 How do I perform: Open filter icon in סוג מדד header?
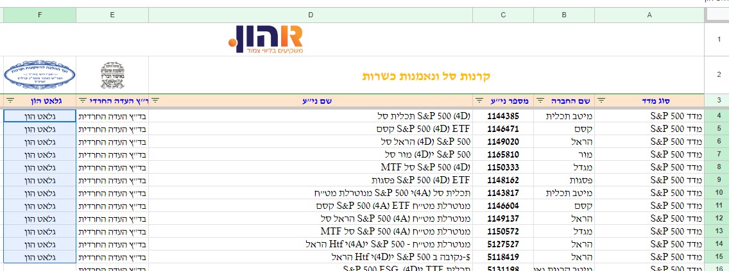pyautogui.click(x=601, y=100)
